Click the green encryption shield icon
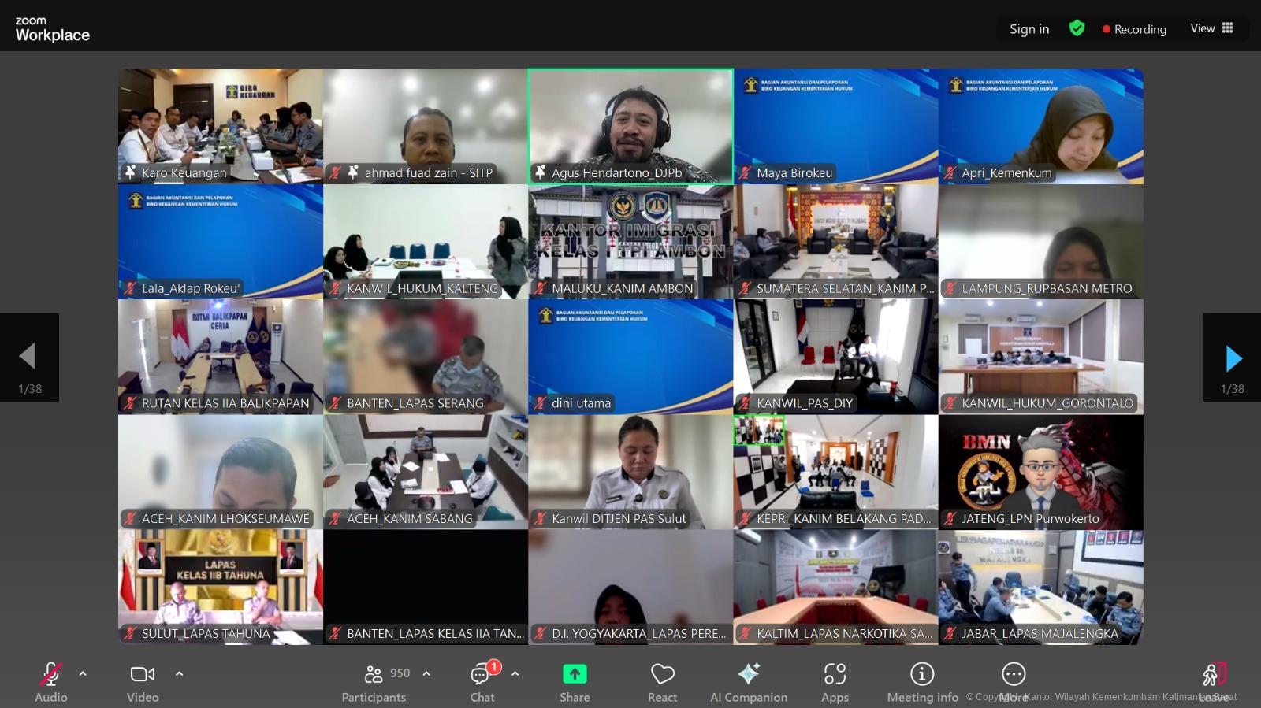 coord(1077,28)
